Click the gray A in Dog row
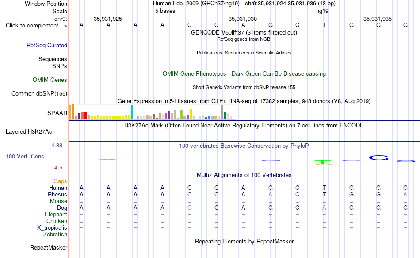Image resolution: width=420 pixels, height=258 pixels. point(325,208)
